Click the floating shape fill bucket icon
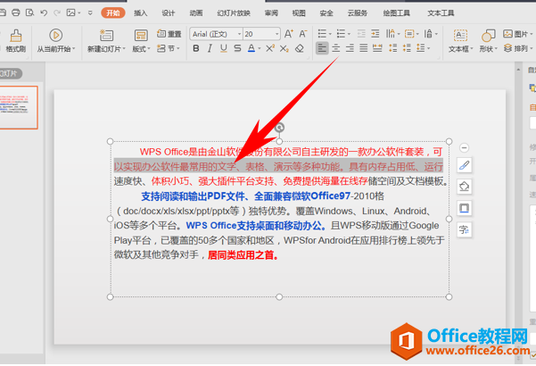The image size is (536, 366). click(464, 187)
